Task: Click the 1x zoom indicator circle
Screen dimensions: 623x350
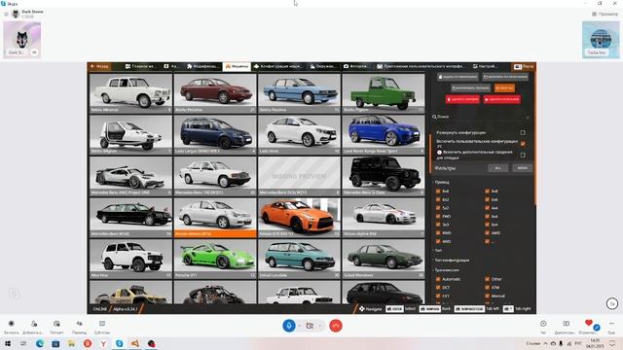Action: click(612, 303)
